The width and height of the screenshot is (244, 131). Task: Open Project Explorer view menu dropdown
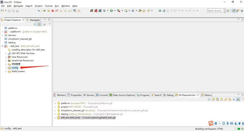point(50,24)
